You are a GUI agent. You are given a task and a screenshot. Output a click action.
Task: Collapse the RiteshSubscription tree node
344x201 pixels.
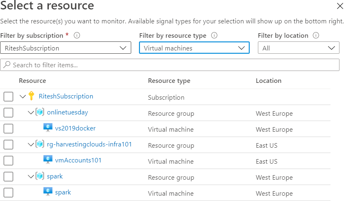pos(23,97)
